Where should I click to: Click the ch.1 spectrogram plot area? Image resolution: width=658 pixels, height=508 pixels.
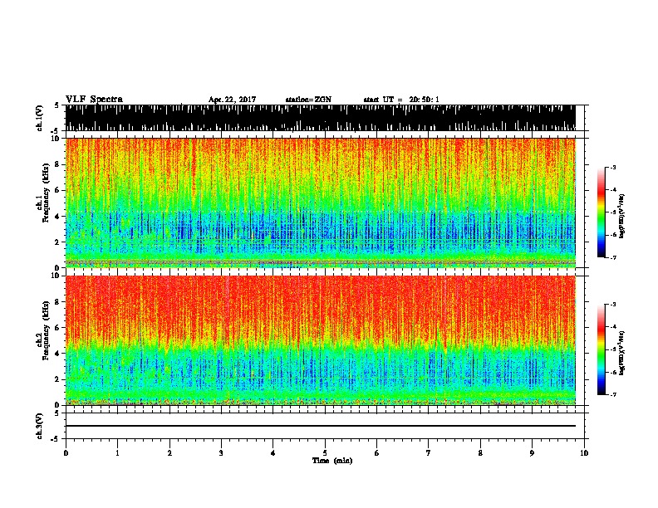coord(320,203)
